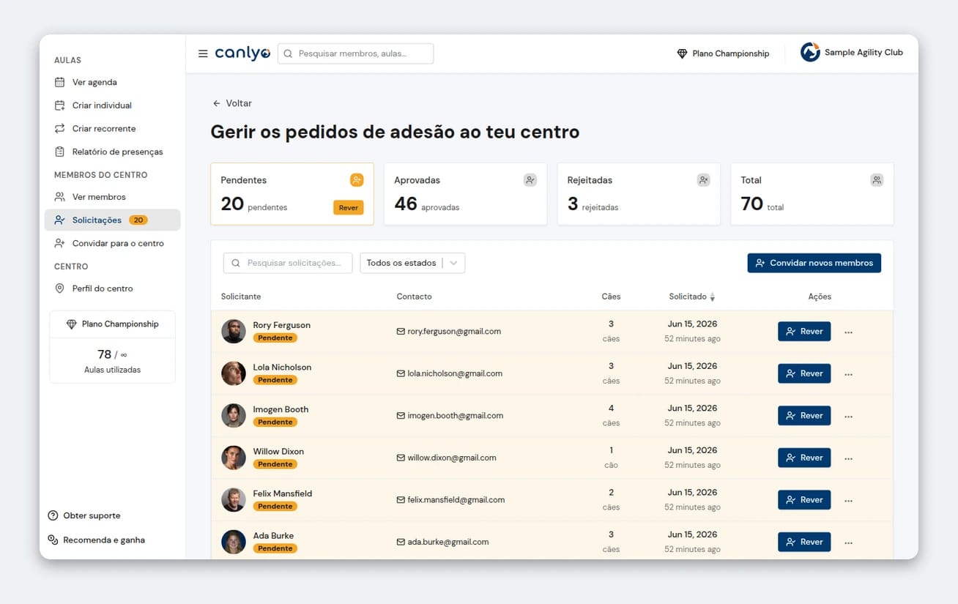Click Imogen Booth's avatar
This screenshot has height=604, width=958.
[234, 415]
